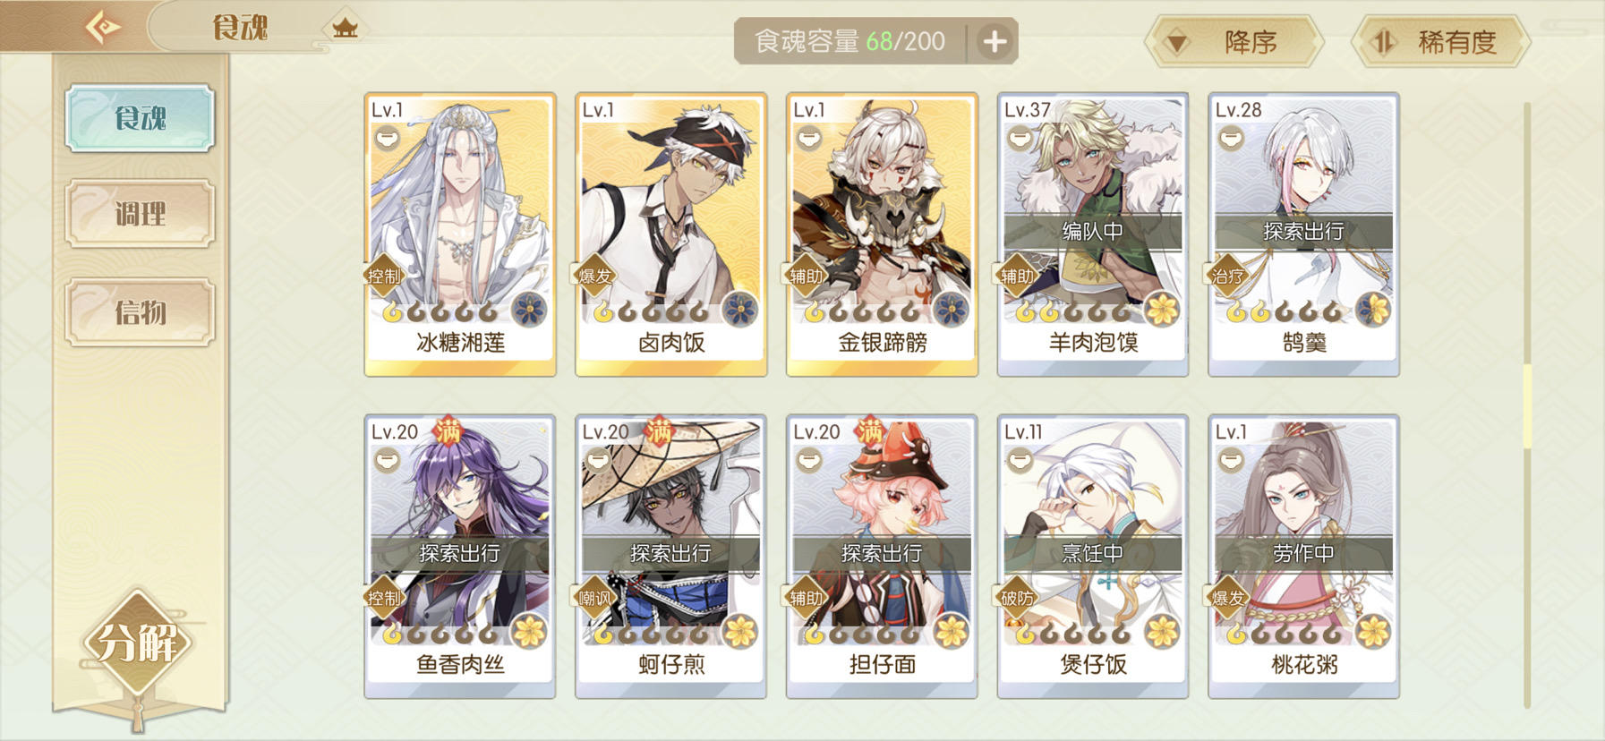
Task: Click the 满 badge on 鱼香肉丝 card
Action: [447, 431]
